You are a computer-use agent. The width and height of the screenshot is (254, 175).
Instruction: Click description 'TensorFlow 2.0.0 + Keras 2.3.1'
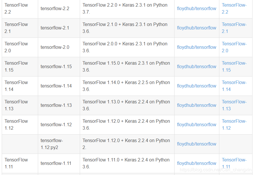(x=125, y=47)
